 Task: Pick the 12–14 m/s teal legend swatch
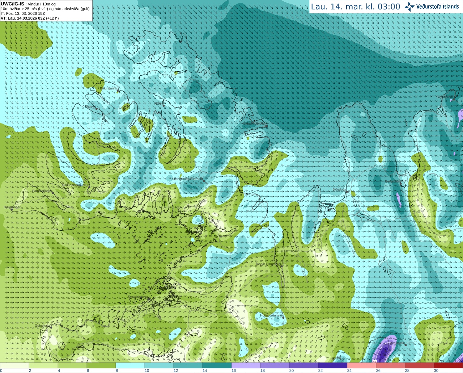(188, 365)
